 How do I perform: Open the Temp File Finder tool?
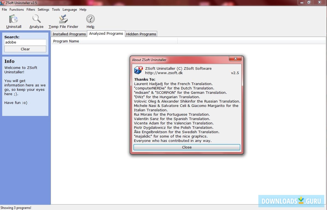(63, 19)
